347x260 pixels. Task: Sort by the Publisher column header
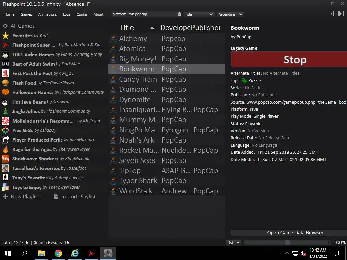coord(206,28)
